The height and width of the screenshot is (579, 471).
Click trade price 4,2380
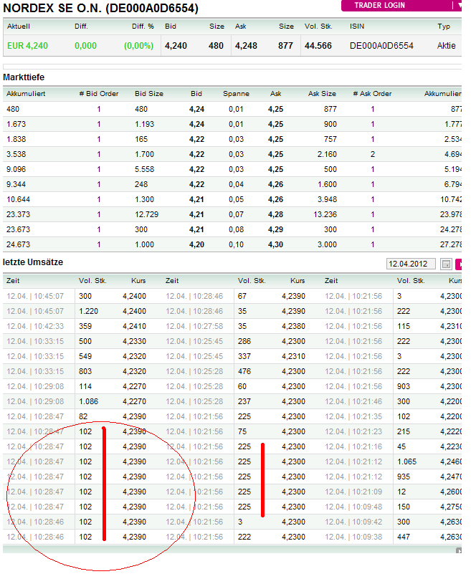coord(294,327)
